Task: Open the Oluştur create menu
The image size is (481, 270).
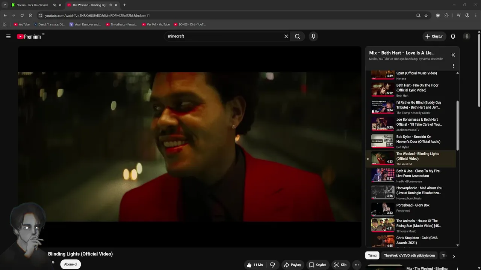Action: [434, 36]
